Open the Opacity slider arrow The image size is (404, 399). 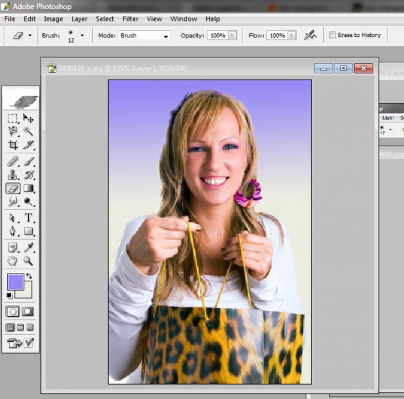[232, 35]
